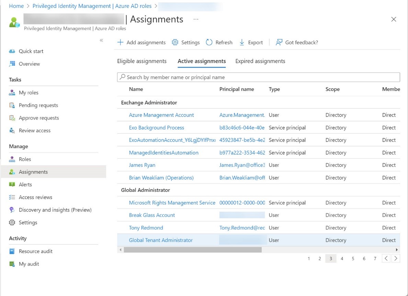Go to page 5 of the results
Viewport: 408px width, 296px height.
click(x=353, y=259)
